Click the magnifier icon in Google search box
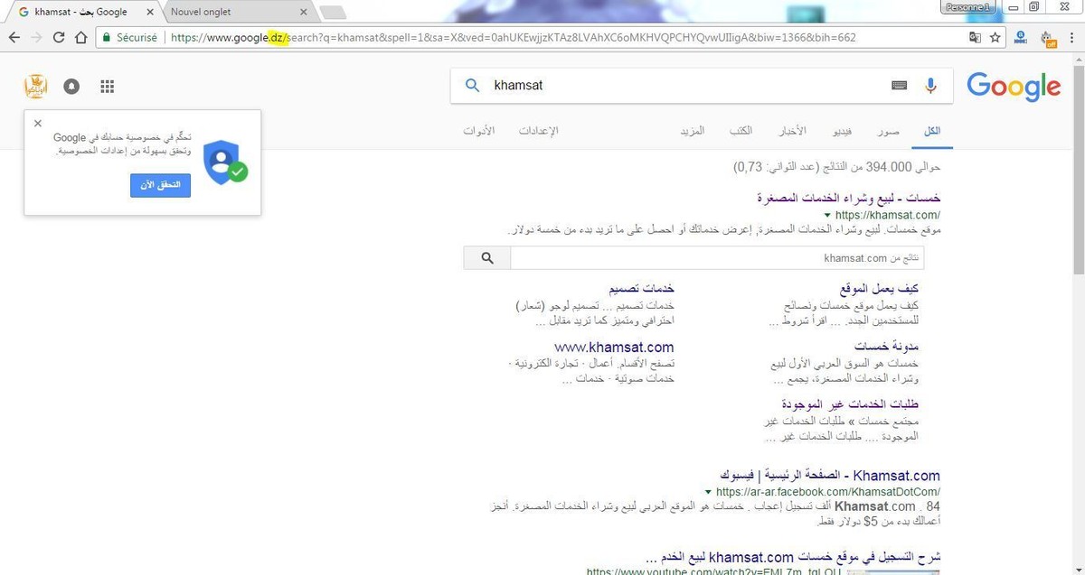The width and height of the screenshot is (1085, 575). click(472, 86)
